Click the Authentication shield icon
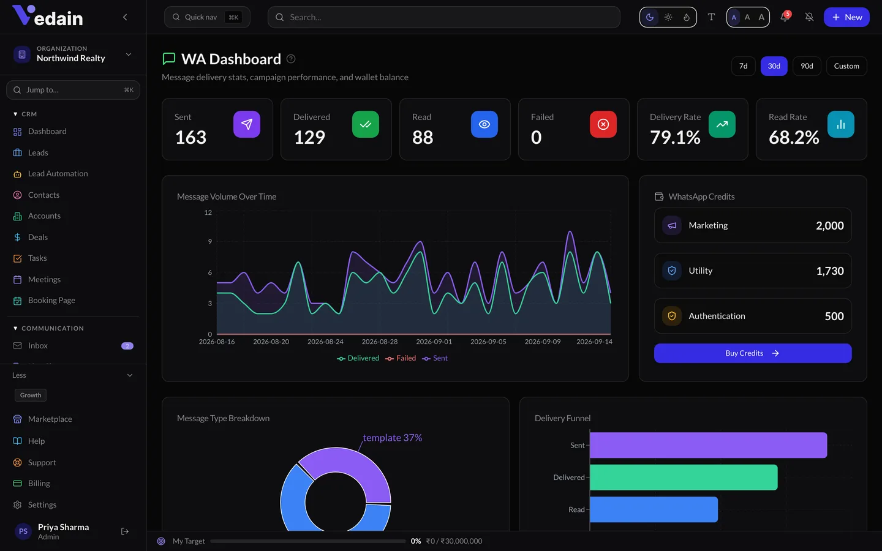The image size is (882, 551). 672,316
